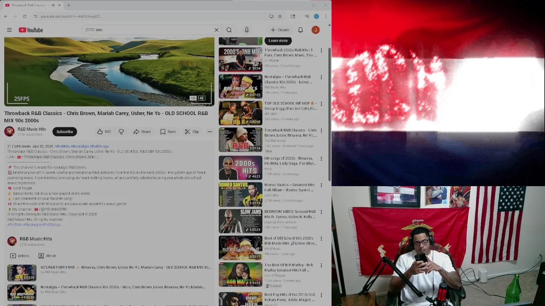Open options for BEDROOM VIBES video

(321, 212)
